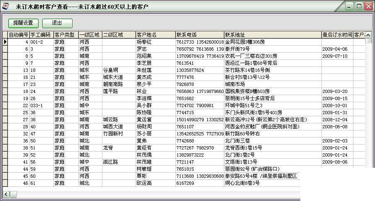Click second-level area 朝南南路

[113, 84]
